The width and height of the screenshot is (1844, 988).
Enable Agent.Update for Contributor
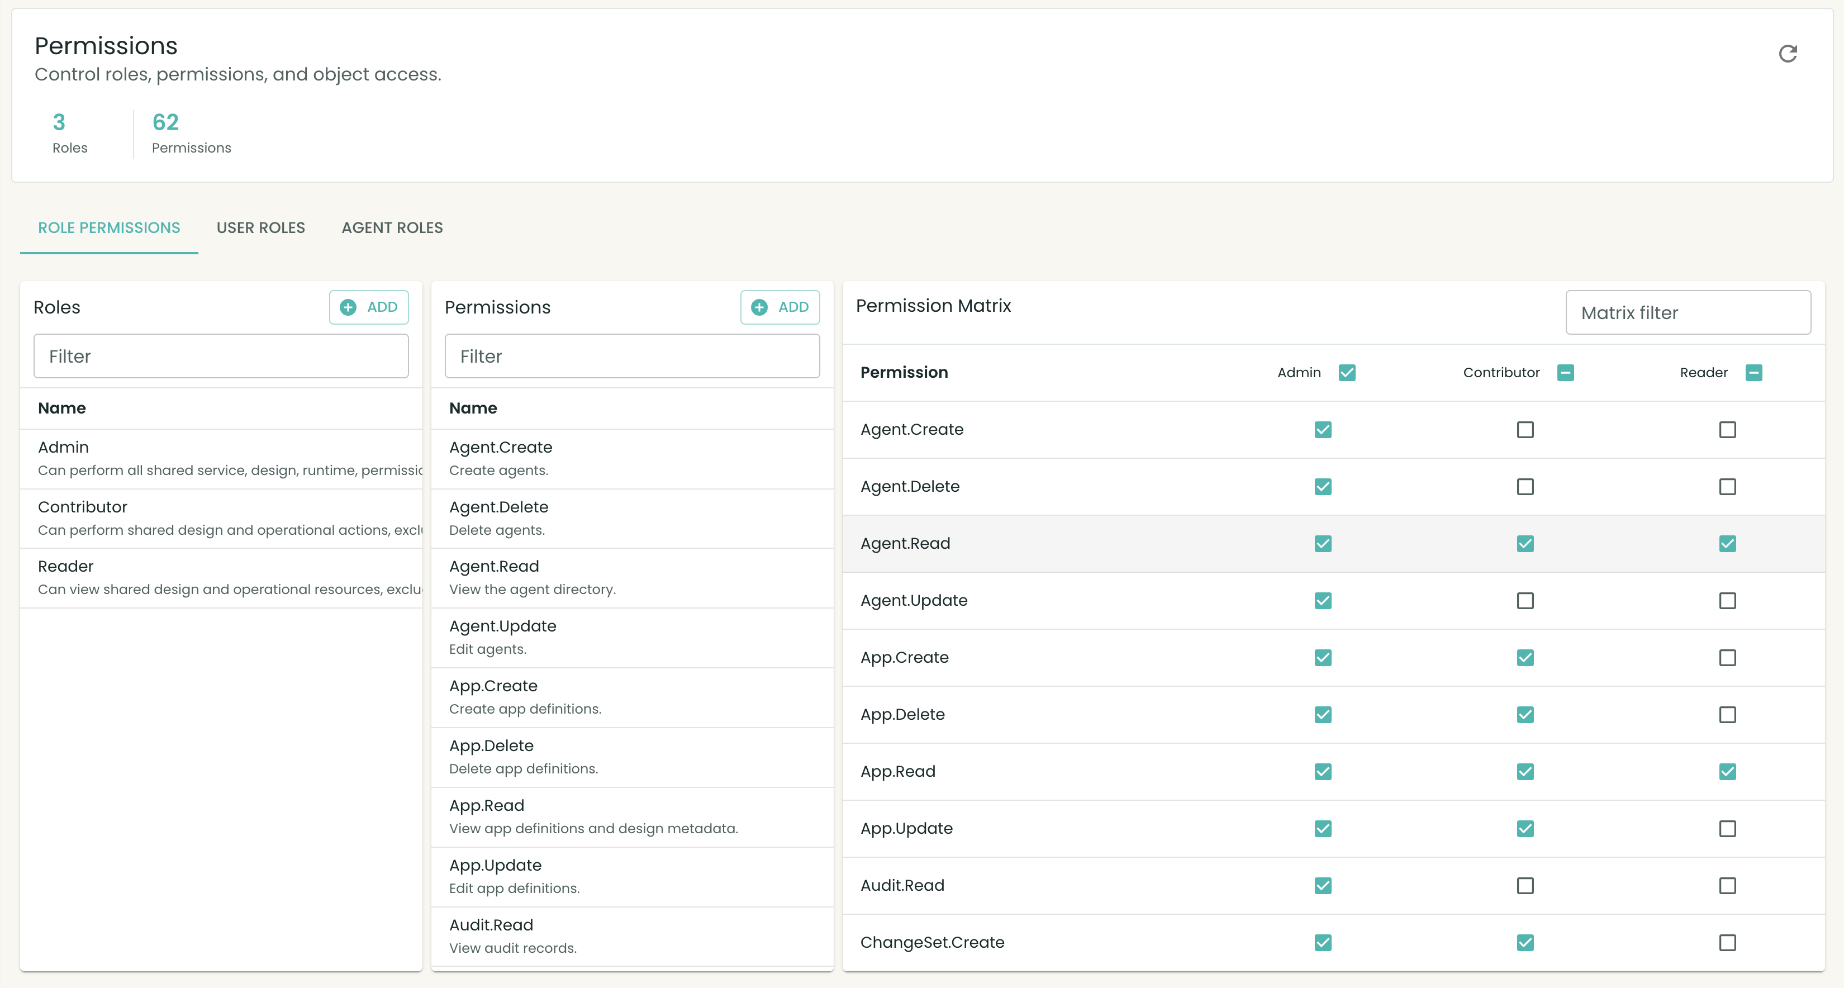click(x=1525, y=601)
